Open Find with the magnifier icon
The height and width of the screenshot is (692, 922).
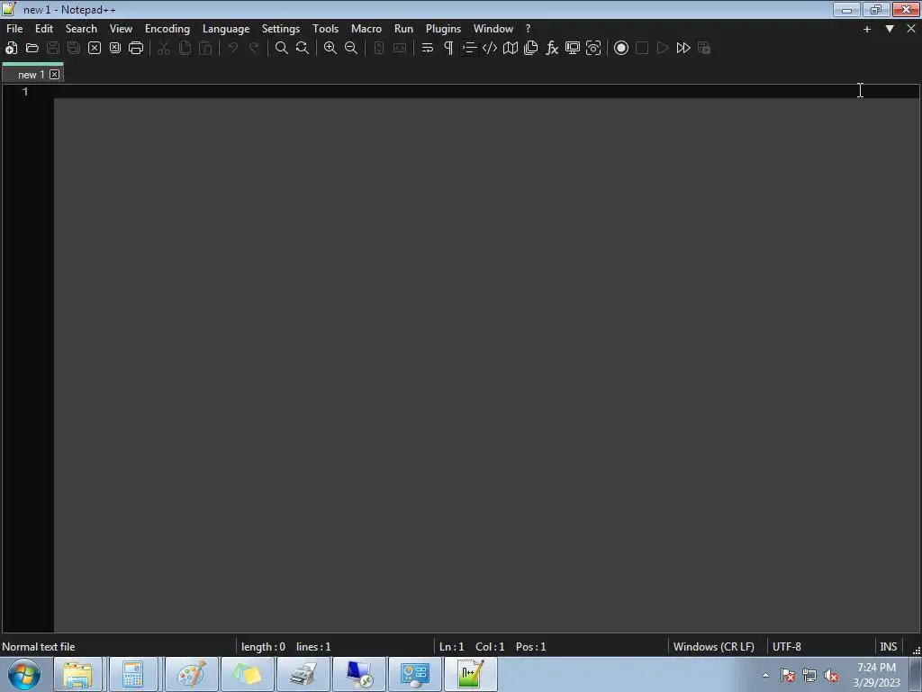click(282, 49)
